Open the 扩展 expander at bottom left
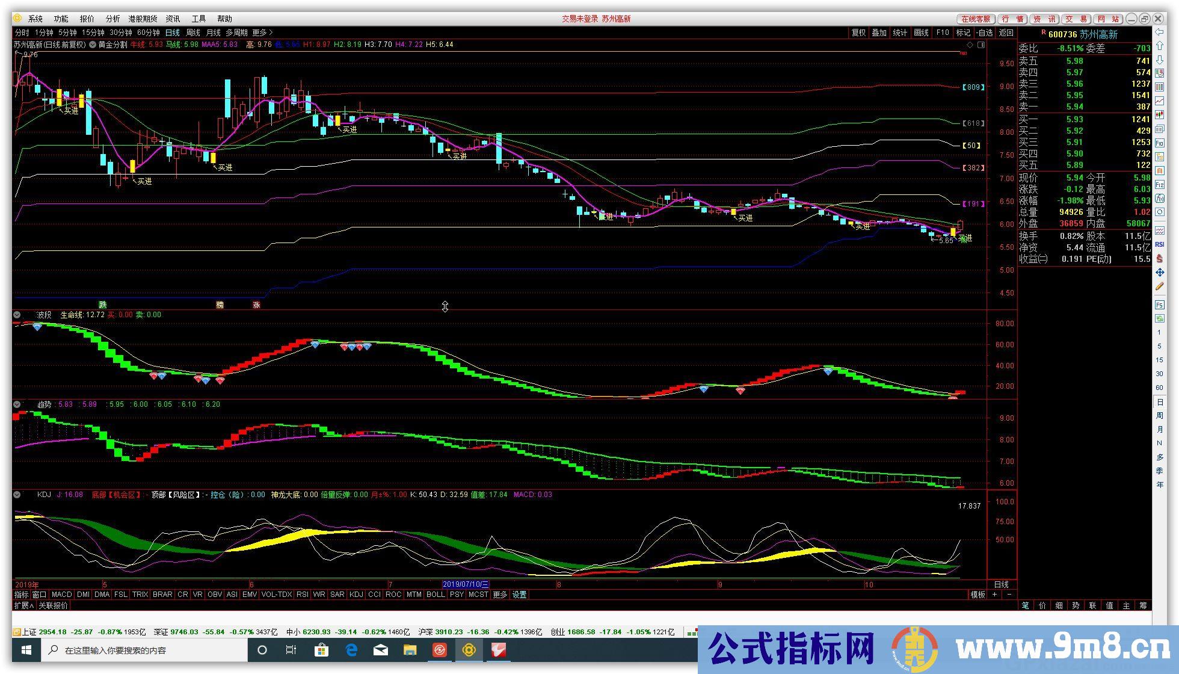Screen dimensions: 1179x674 (23, 605)
